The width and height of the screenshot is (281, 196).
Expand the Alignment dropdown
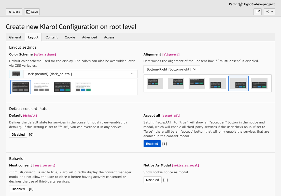172,69
